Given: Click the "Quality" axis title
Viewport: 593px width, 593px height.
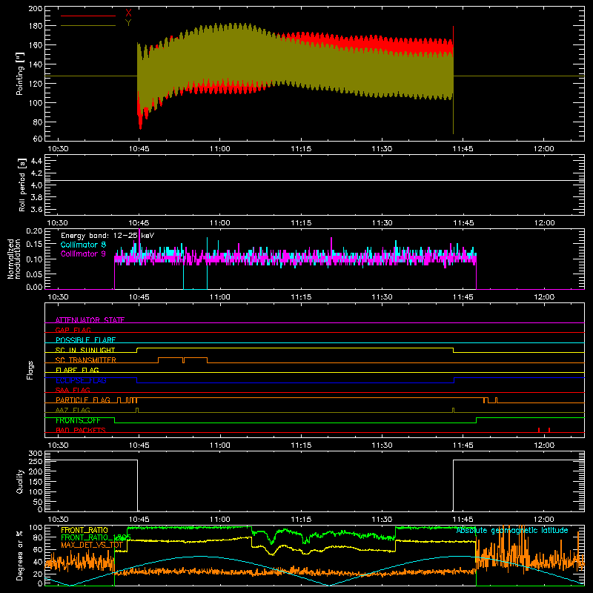Looking at the screenshot, I should point(20,481).
